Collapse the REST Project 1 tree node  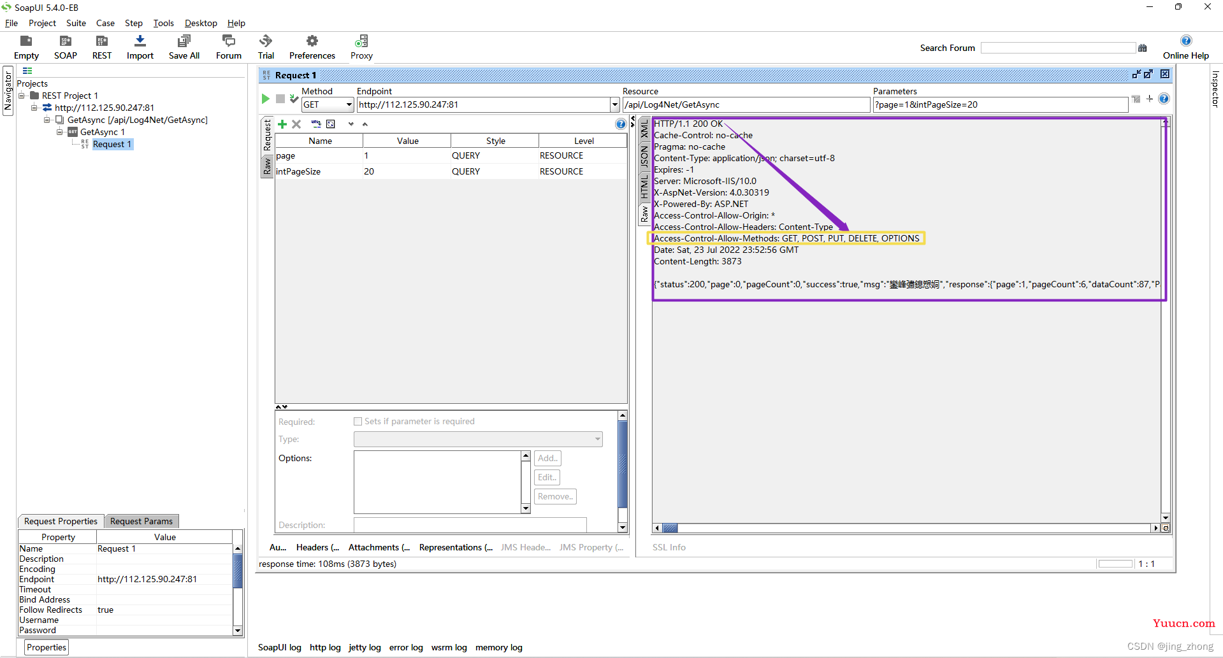tap(21, 96)
